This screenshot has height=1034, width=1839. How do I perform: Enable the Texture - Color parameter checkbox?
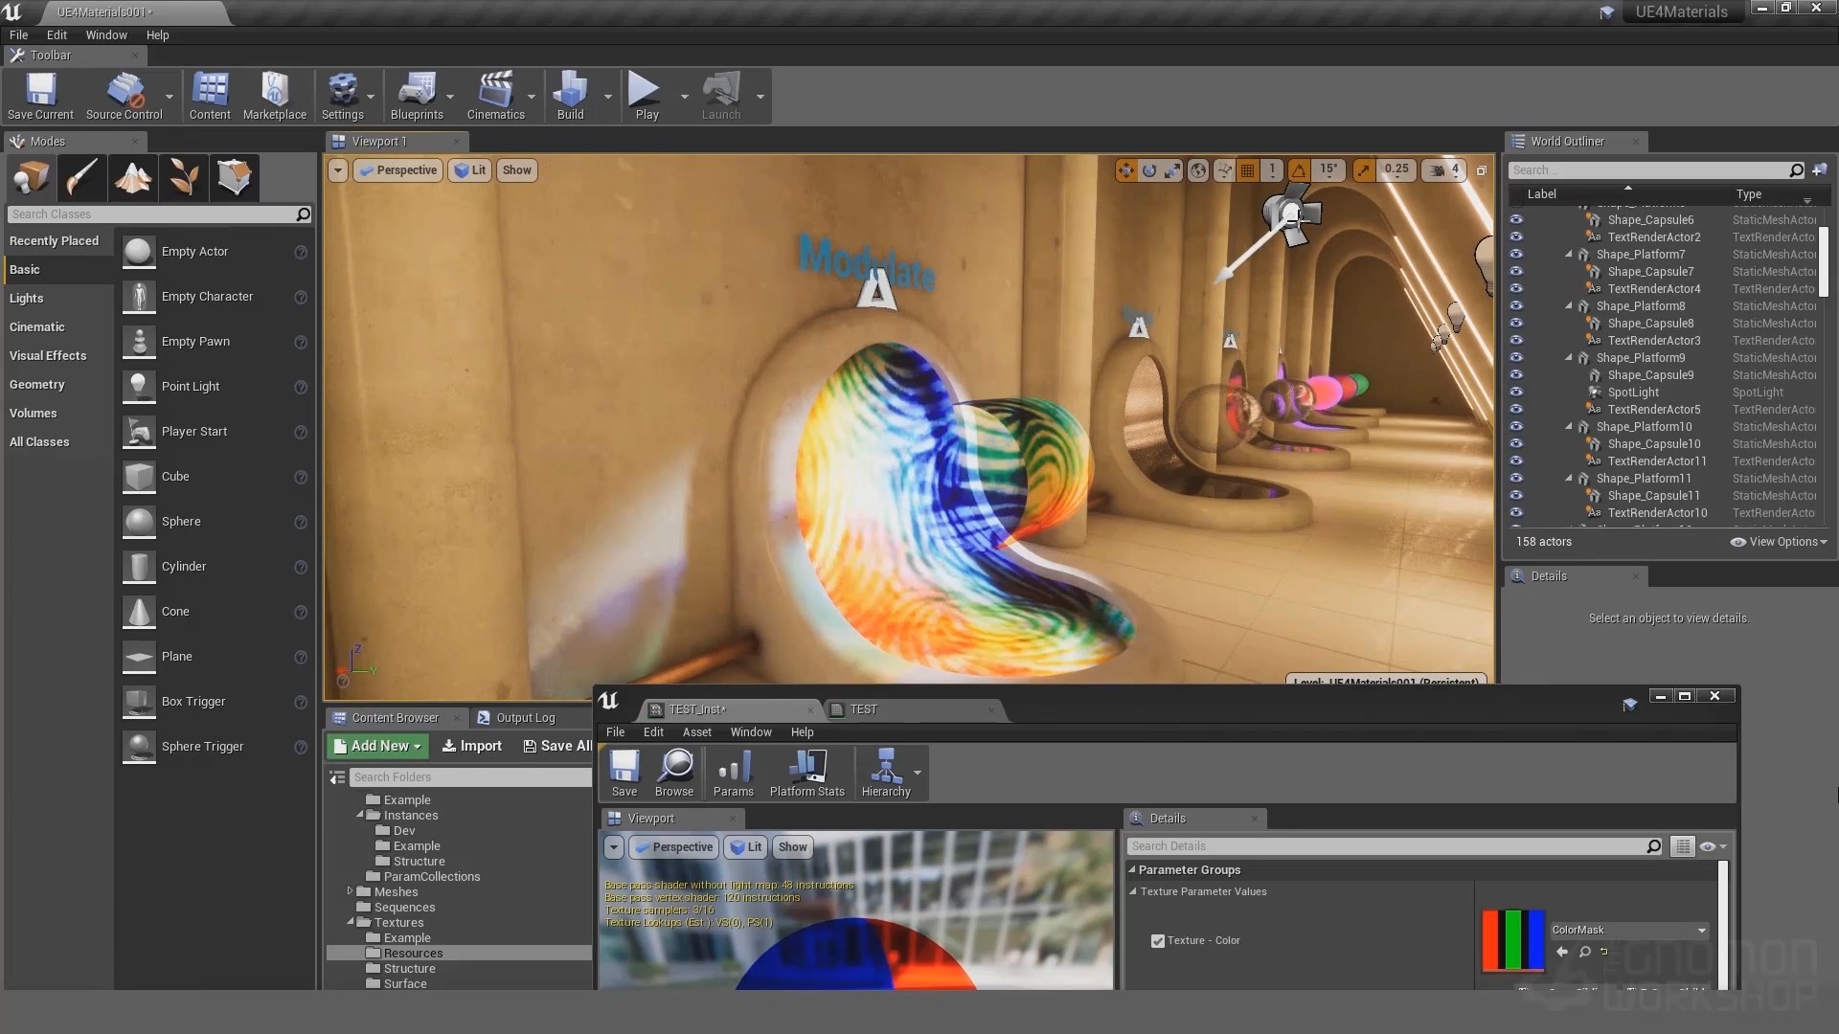tap(1158, 940)
